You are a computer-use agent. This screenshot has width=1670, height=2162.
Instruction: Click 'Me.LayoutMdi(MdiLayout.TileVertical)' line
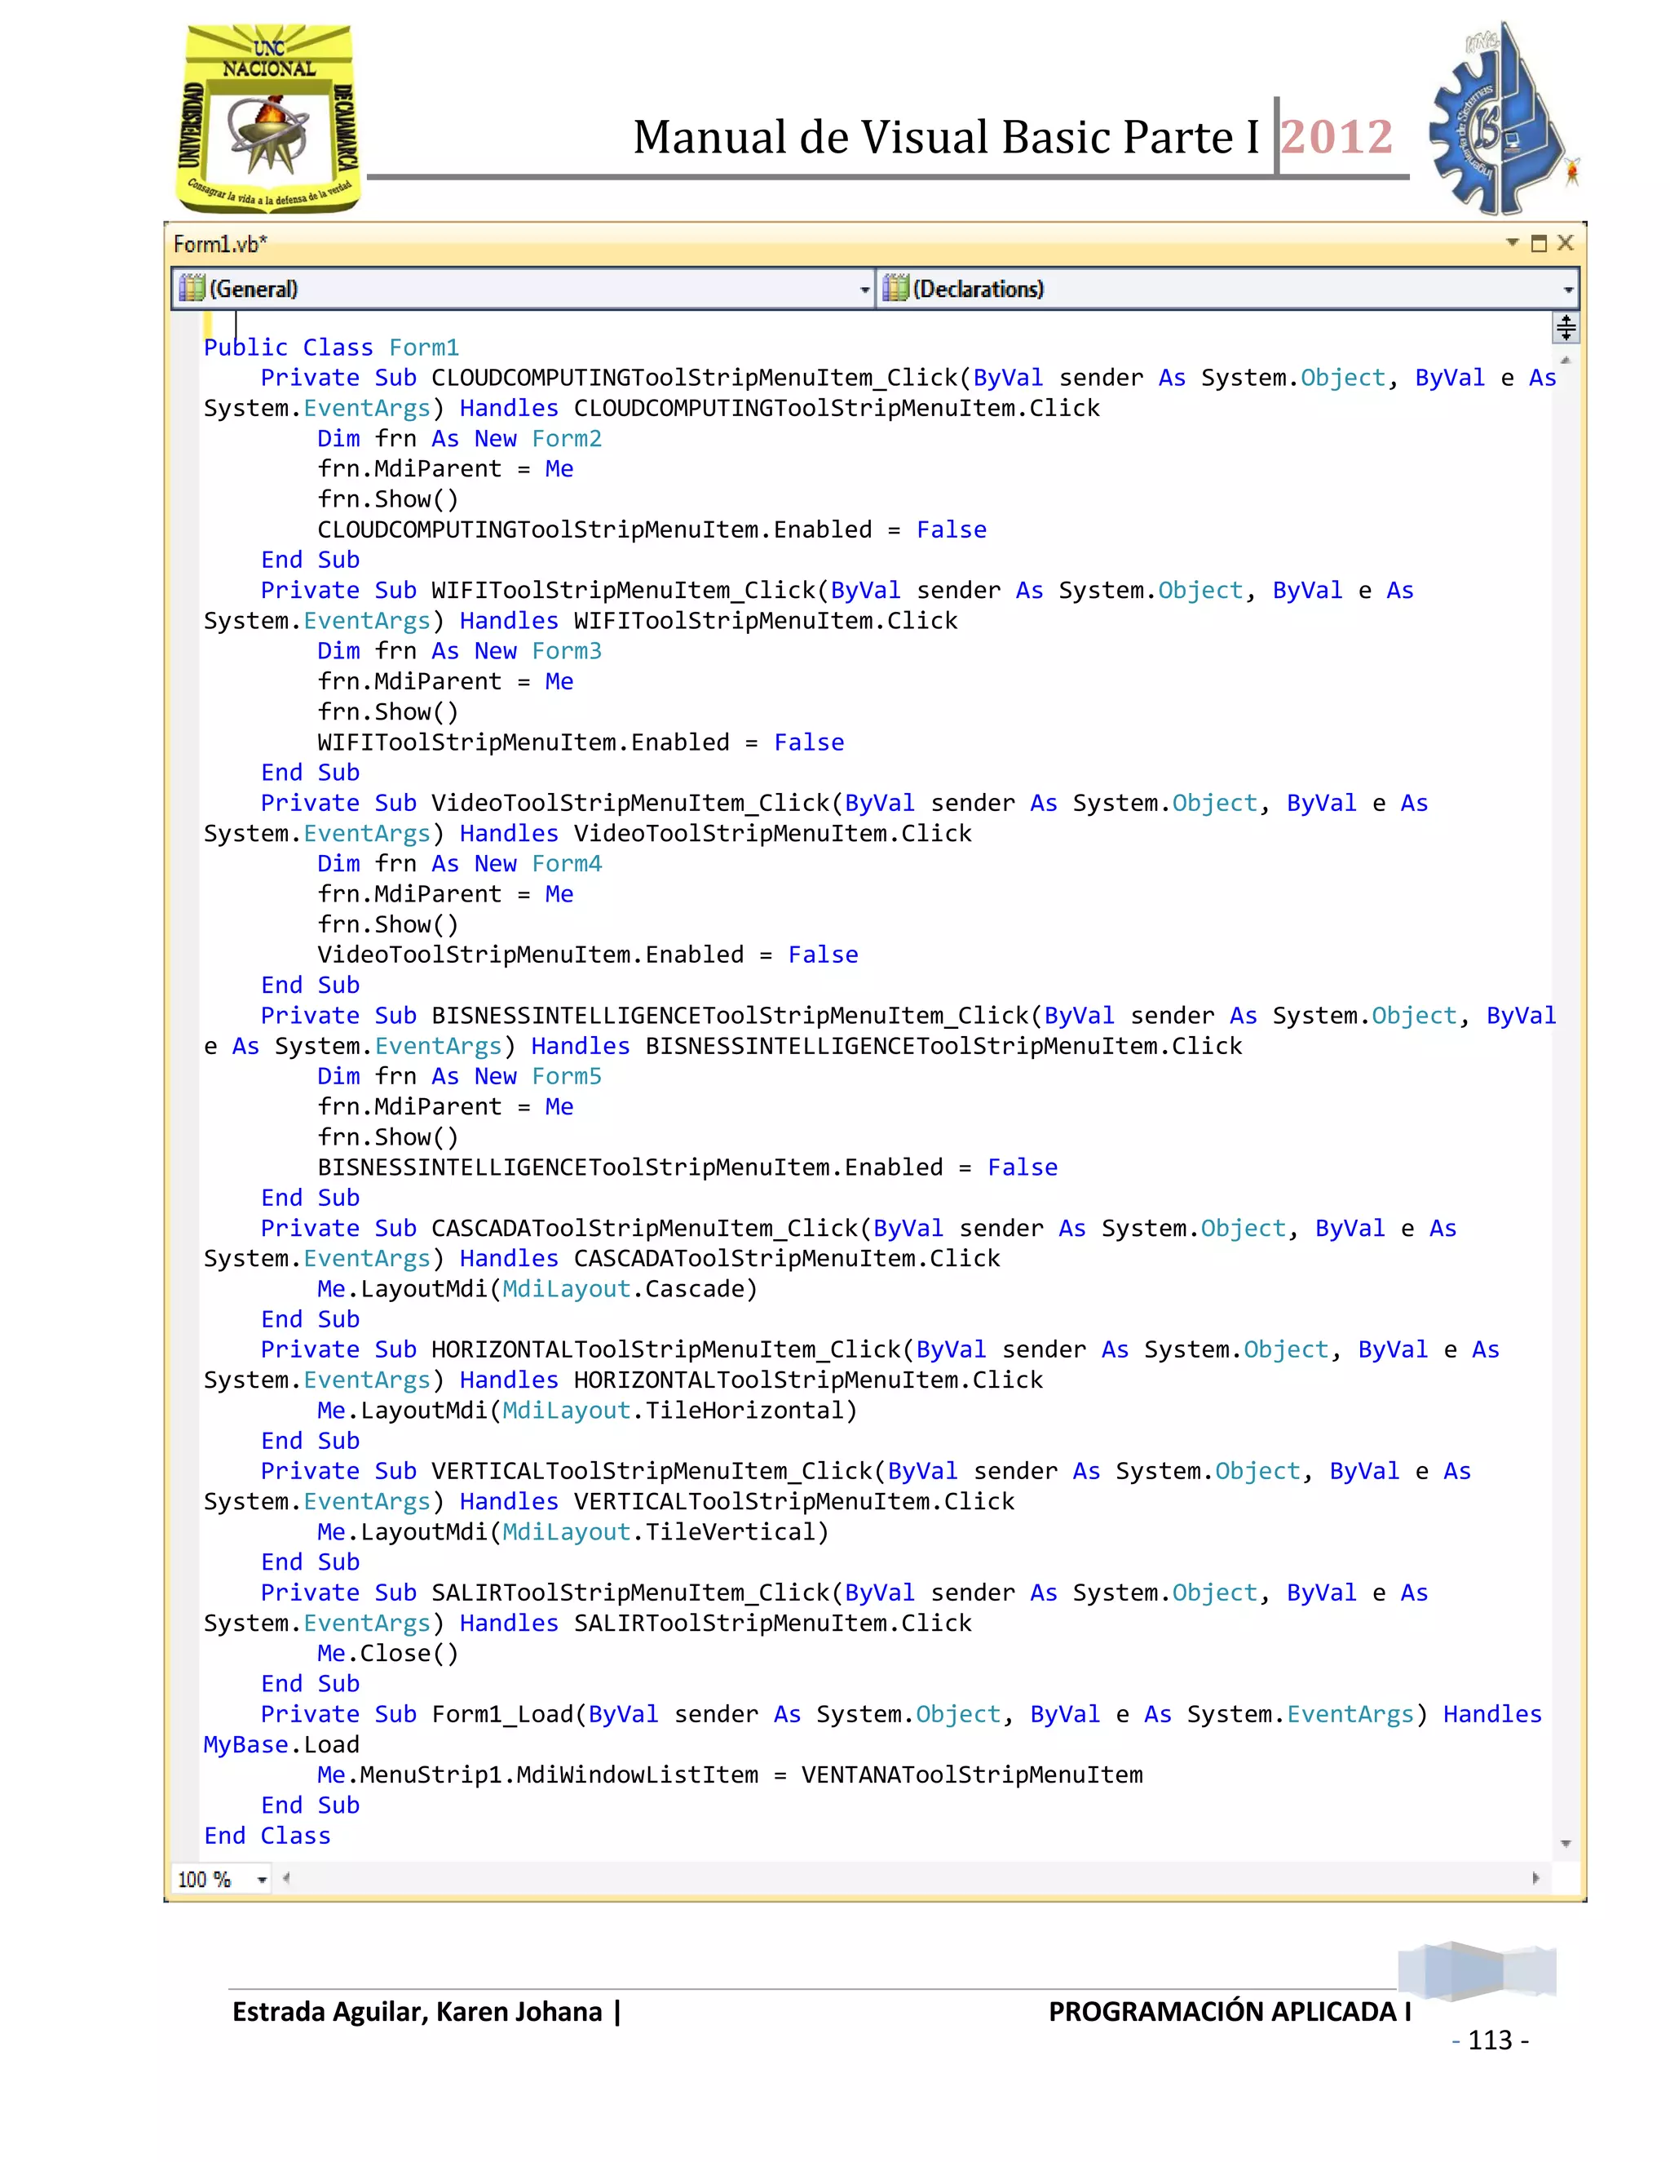[572, 1532]
